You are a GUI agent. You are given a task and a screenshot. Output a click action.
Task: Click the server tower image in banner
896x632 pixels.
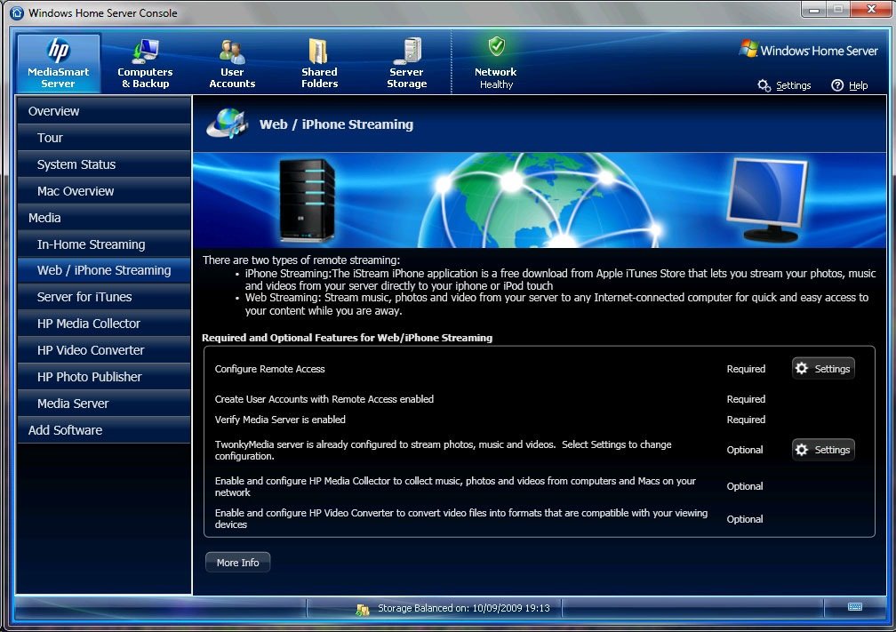(x=307, y=201)
